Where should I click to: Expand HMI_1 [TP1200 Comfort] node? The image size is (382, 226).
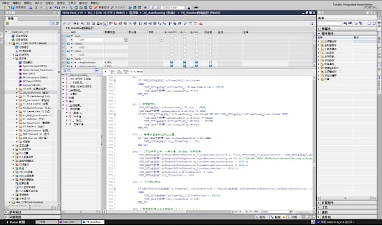10,202
